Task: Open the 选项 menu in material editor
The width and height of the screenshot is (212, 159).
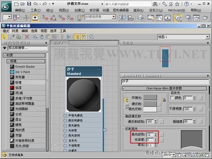Action: (53, 31)
